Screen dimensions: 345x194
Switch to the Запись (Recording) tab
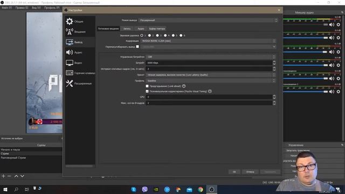127,29
